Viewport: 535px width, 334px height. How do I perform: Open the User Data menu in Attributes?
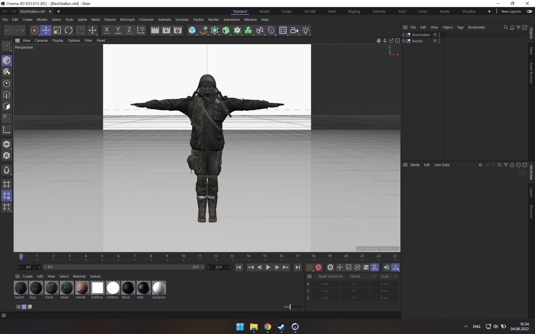441,165
